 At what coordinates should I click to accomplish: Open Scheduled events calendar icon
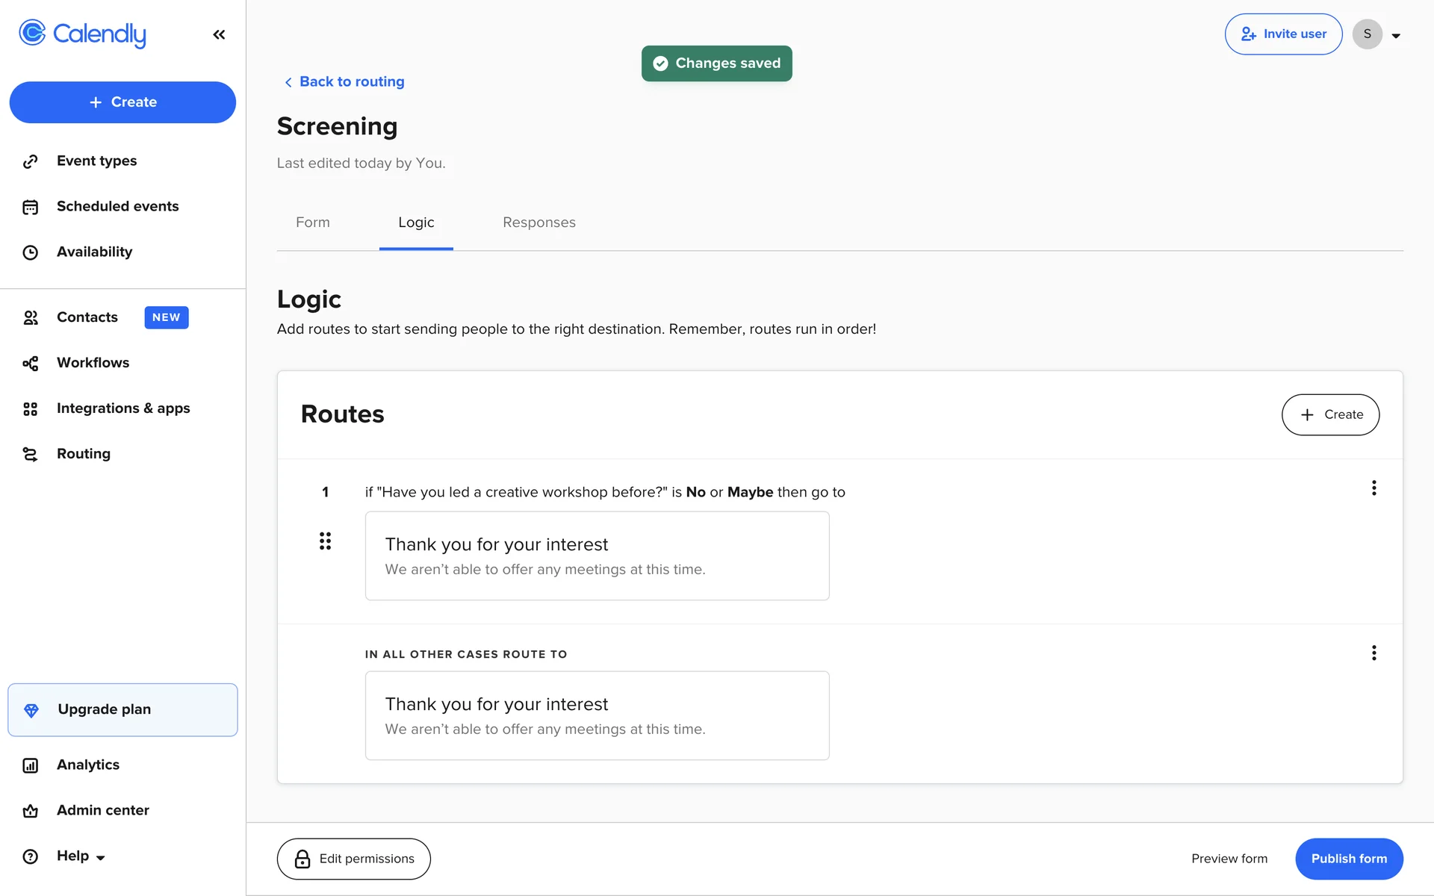point(30,207)
